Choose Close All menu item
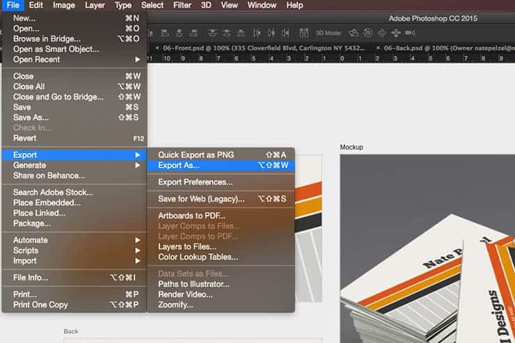Viewport: 515px width, 343px height. point(74,86)
